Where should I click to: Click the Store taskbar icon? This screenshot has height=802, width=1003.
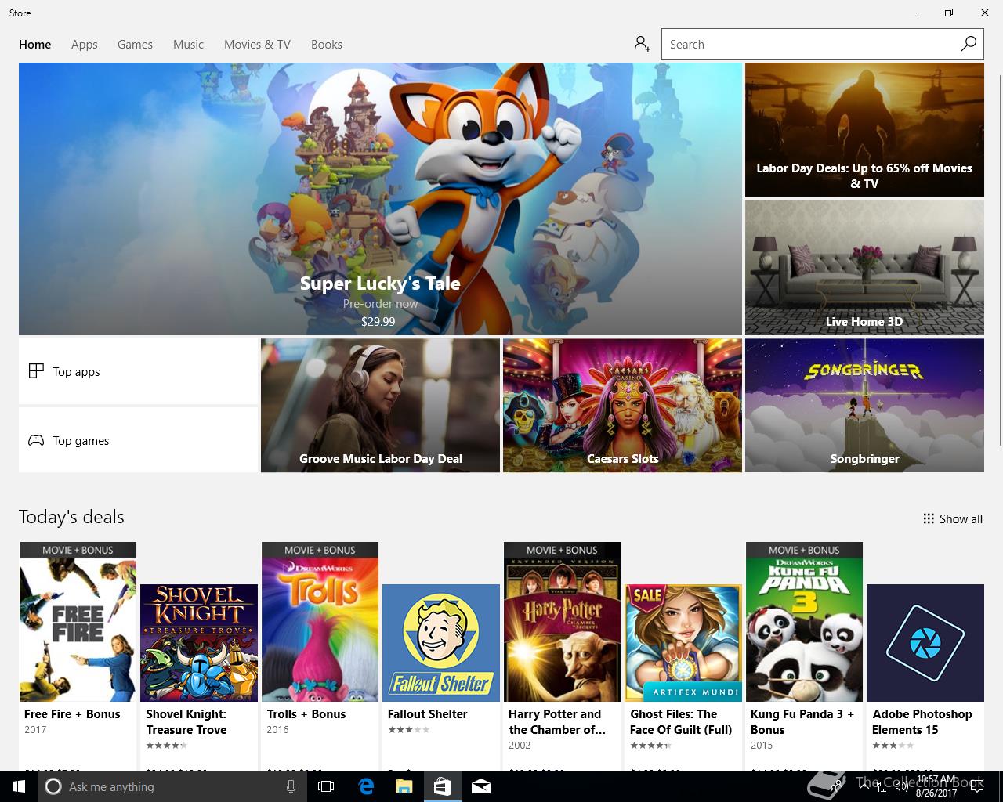442,786
